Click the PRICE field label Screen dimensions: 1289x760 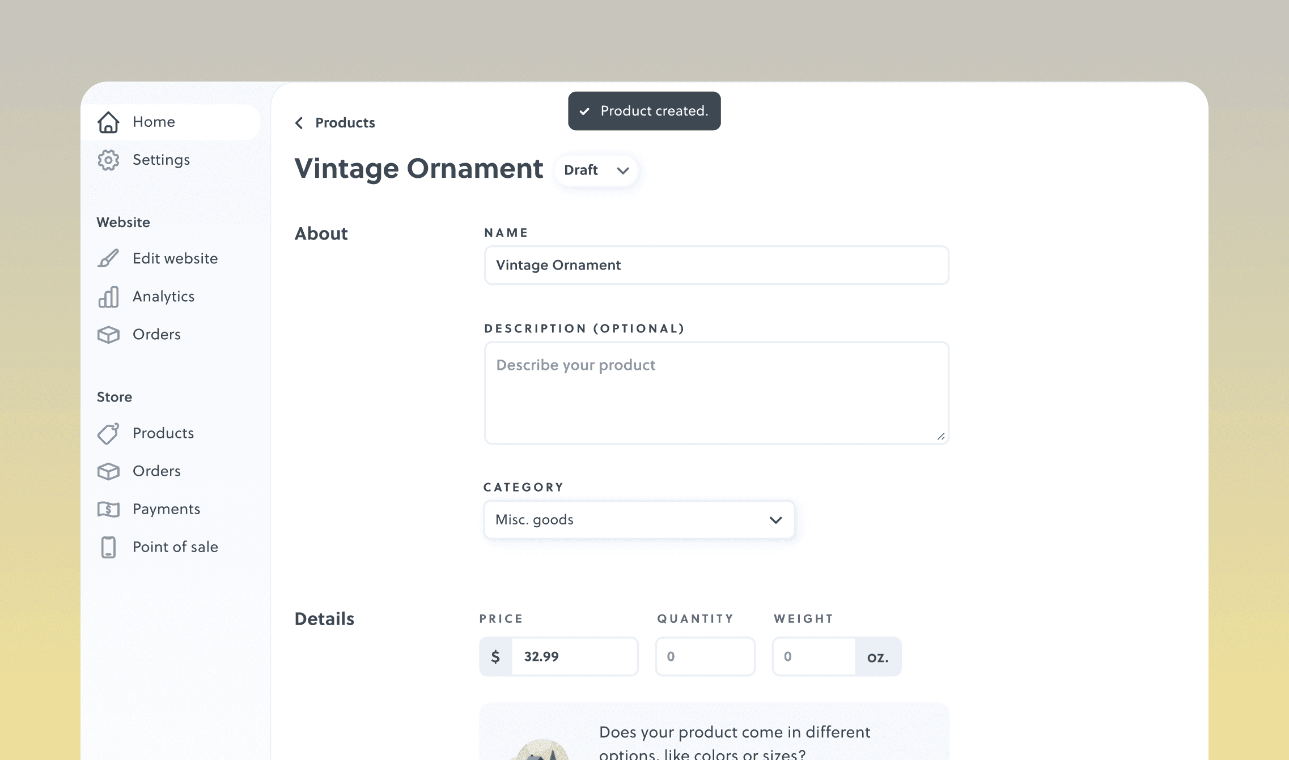(501, 619)
